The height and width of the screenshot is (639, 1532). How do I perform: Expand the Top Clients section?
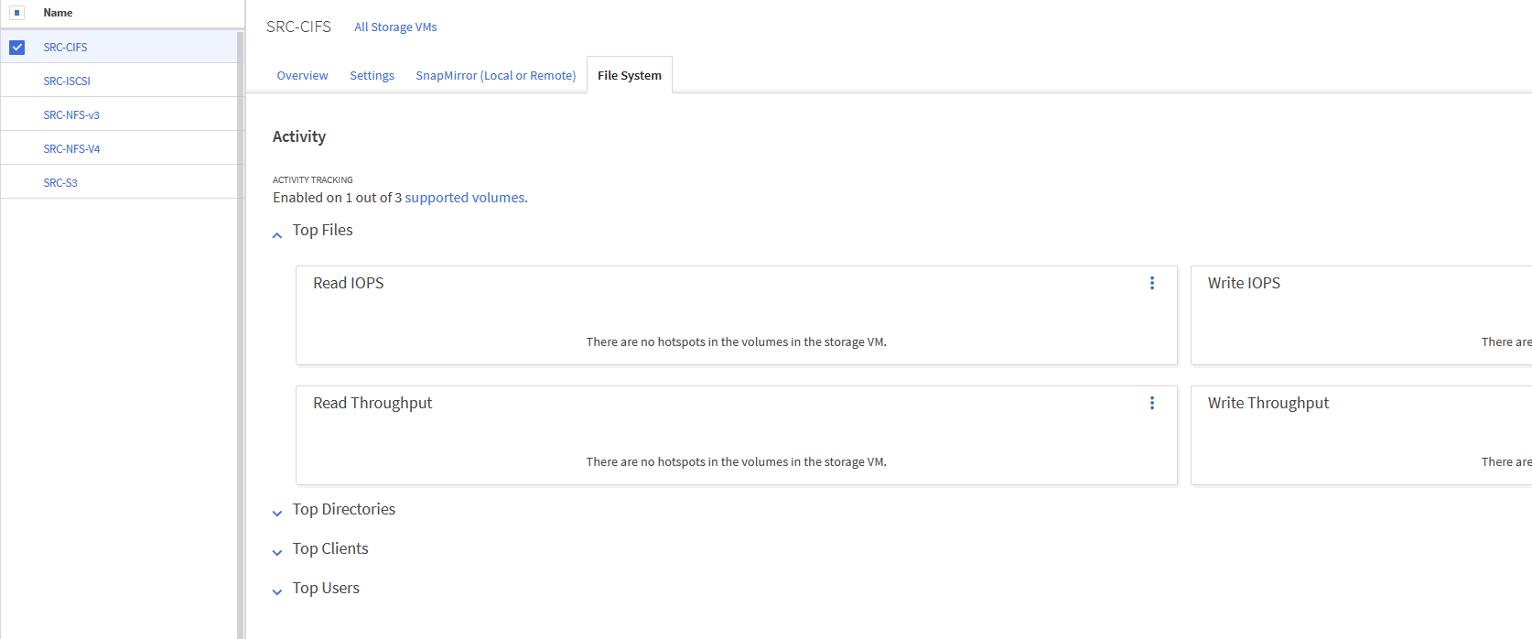(277, 553)
